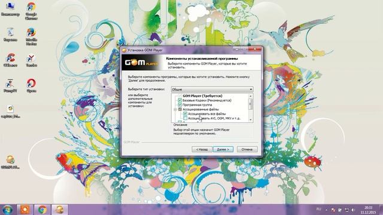Image resolution: width=383 pixels, height=215 pixels.
Task: Click the Show Desktop strip at taskbar end
Action: pyautogui.click(x=381, y=210)
